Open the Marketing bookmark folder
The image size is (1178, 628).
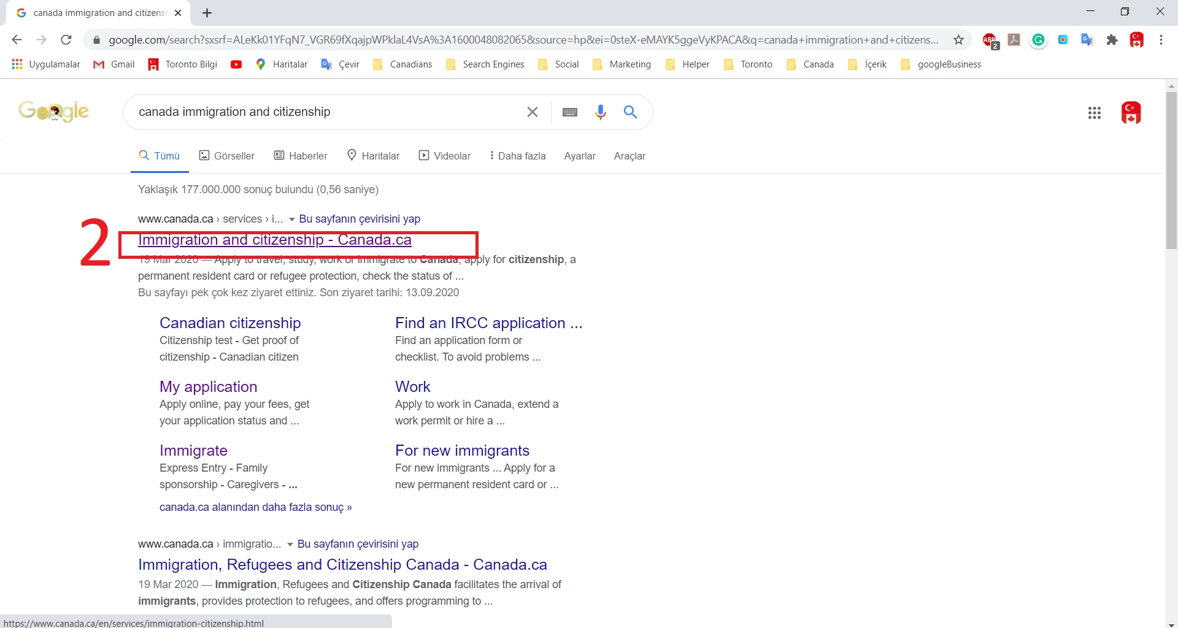pos(622,64)
